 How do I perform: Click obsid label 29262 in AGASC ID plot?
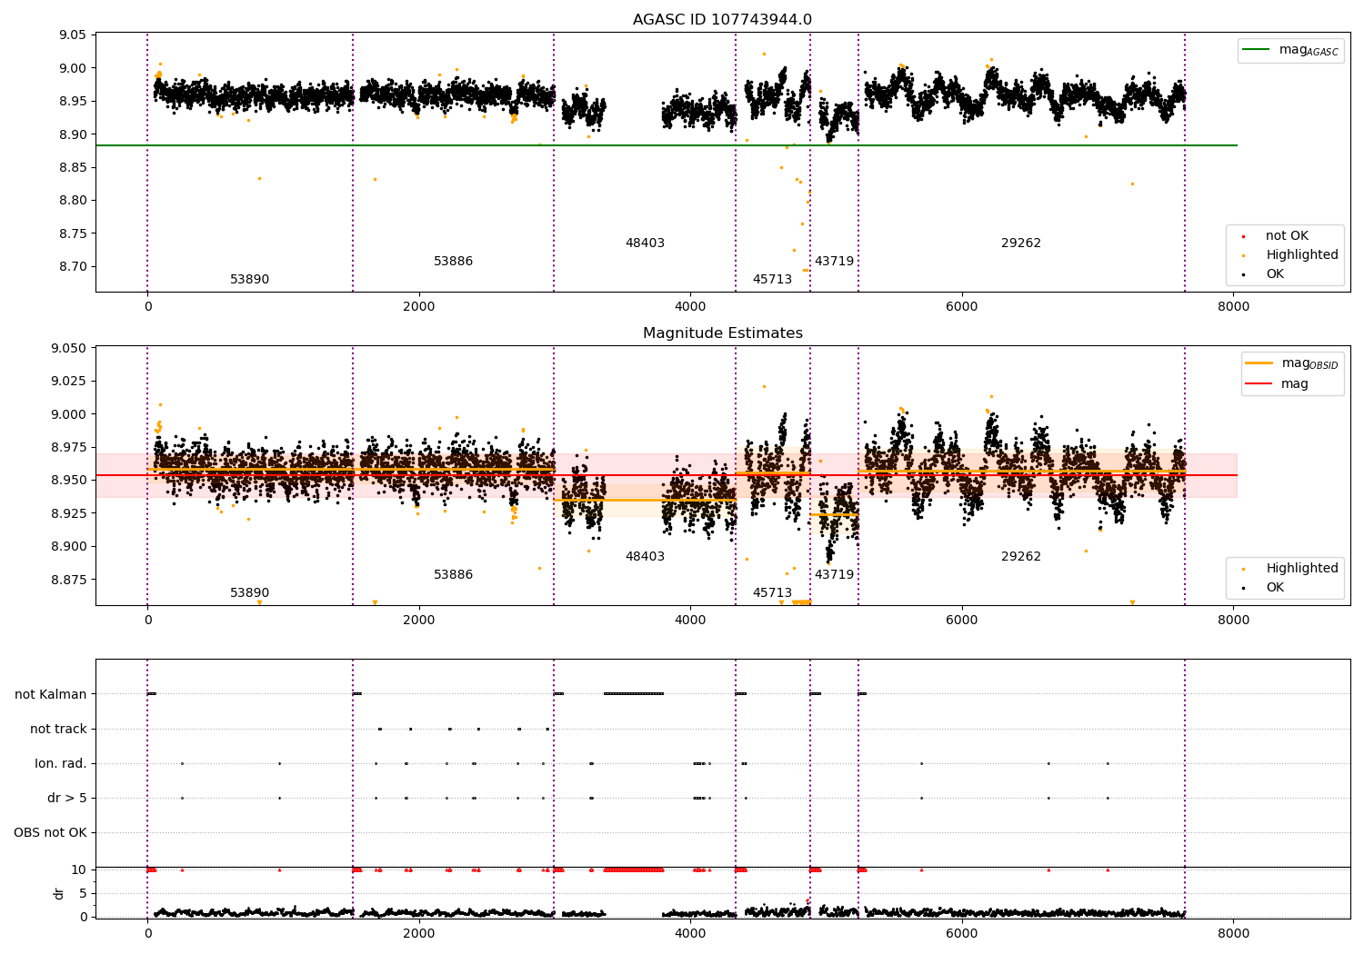(1021, 243)
